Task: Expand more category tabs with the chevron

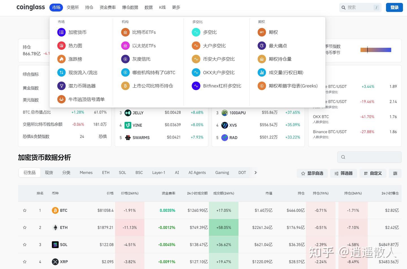Action: click(x=255, y=172)
